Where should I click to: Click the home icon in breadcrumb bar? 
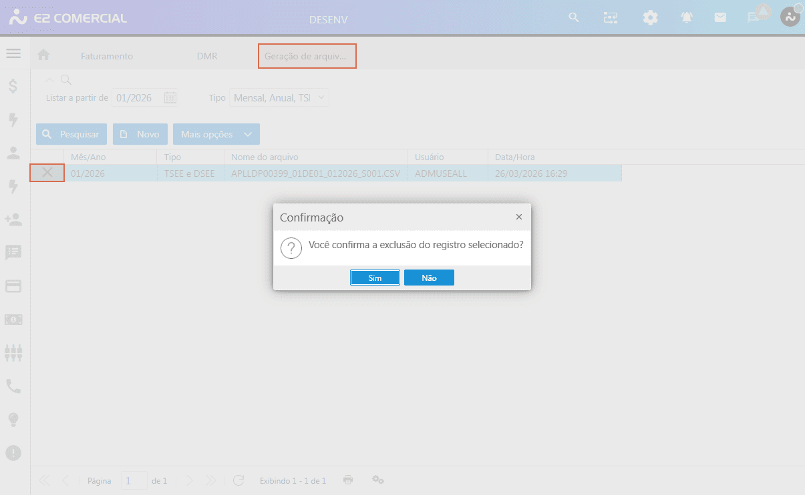click(x=43, y=55)
